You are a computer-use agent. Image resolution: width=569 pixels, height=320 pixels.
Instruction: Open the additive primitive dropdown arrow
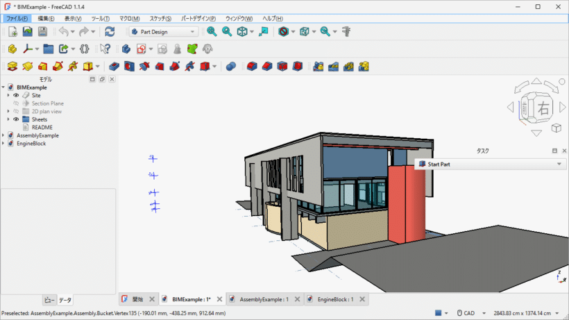point(98,67)
